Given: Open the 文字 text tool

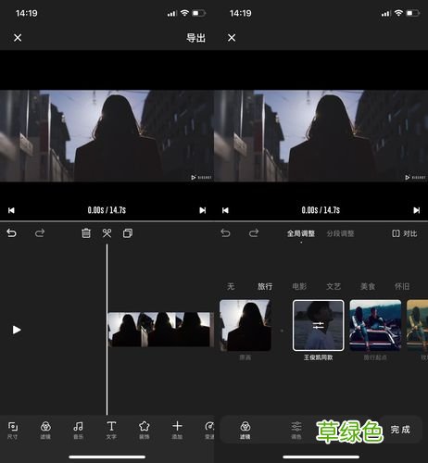Looking at the screenshot, I should pyautogui.click(x=111, y=430).
